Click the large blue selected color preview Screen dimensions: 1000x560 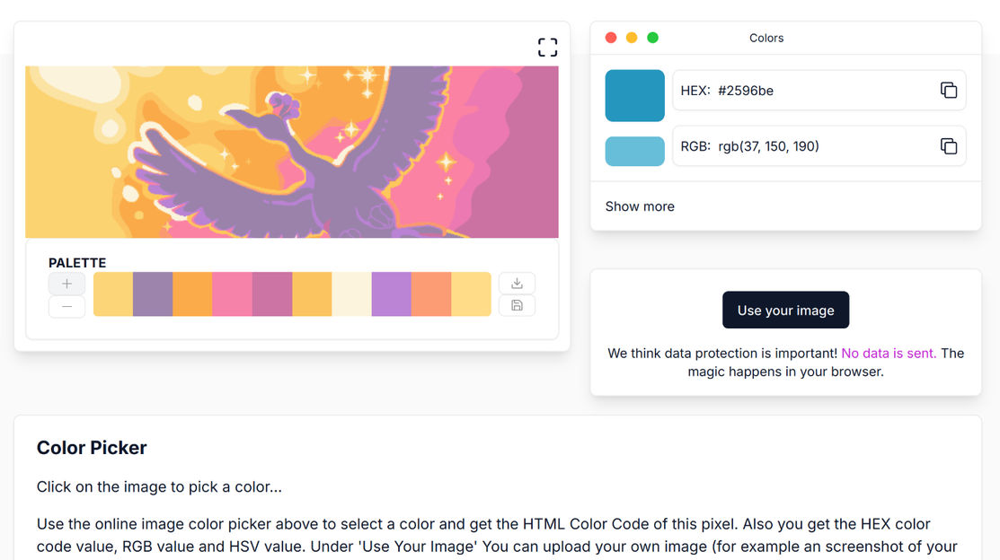(x=634, y=95)
